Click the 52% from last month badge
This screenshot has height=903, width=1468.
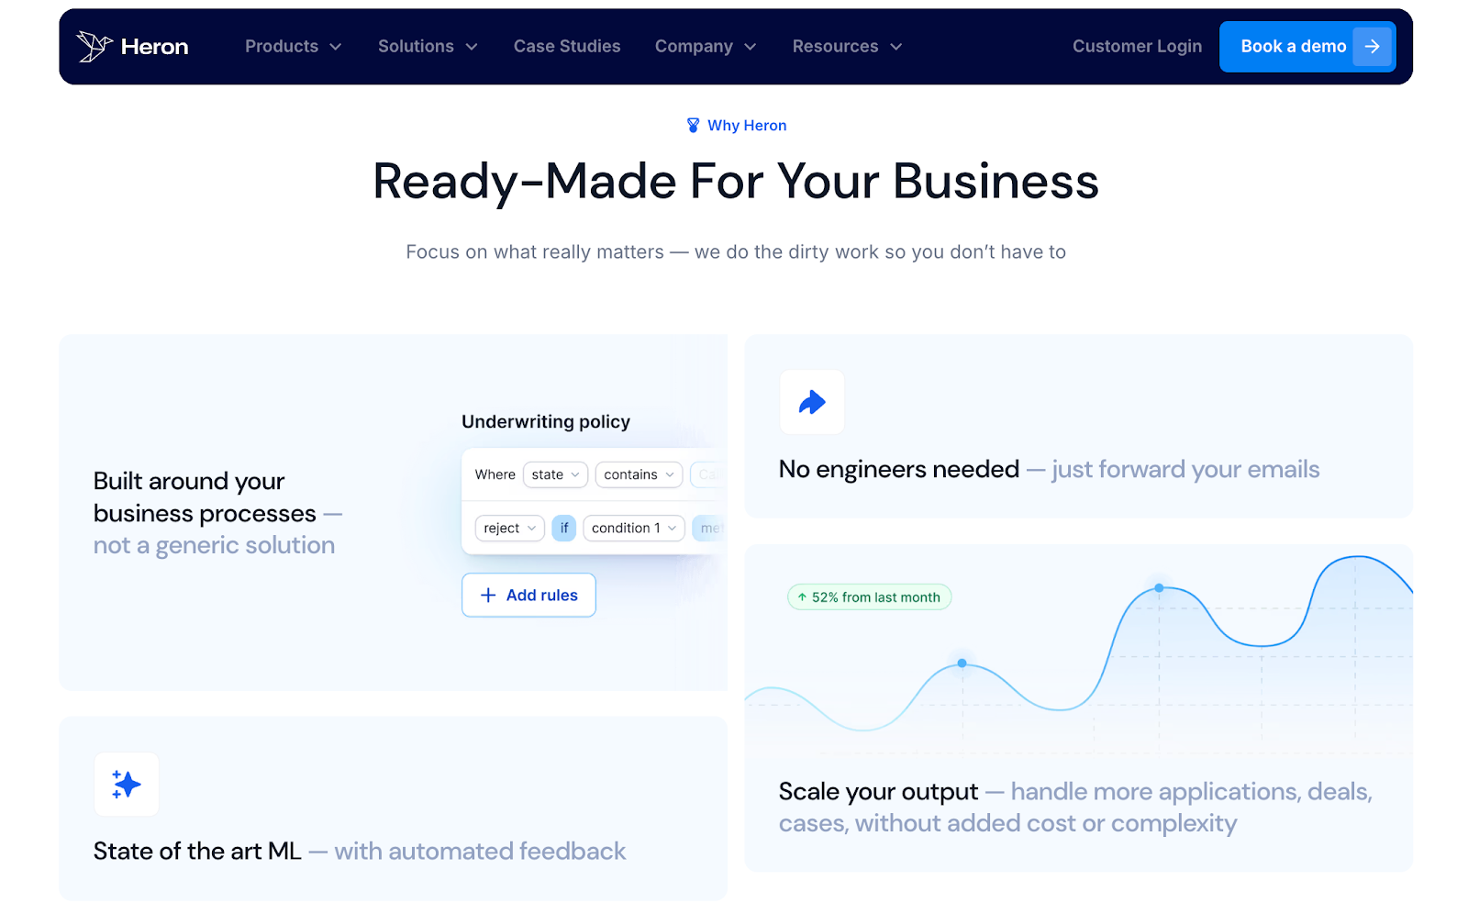[869, 596]
